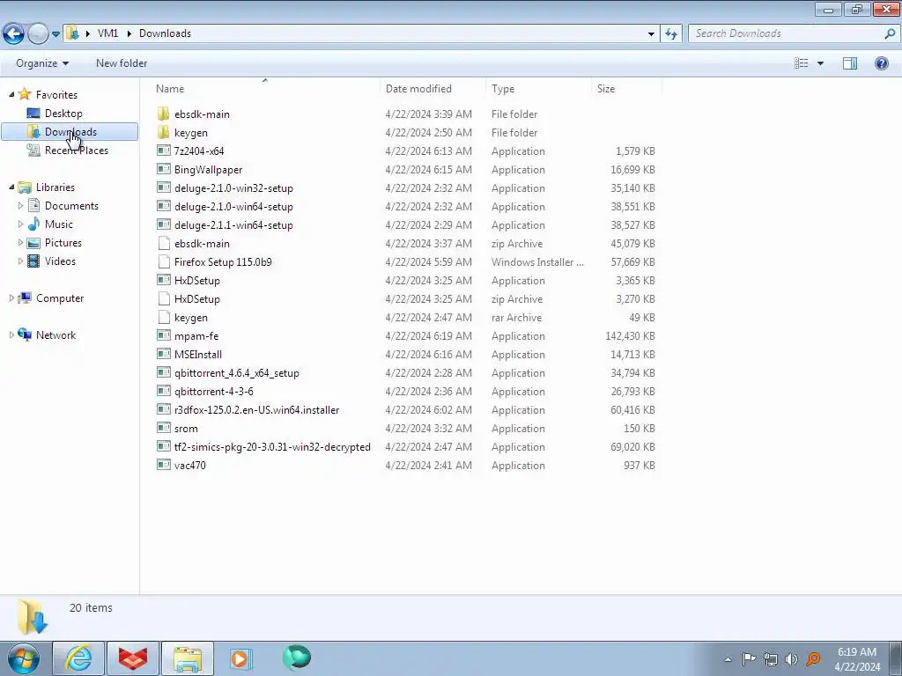902x676 pixels.
Task: Select the r3dfox-125.0.2.en-US.win64.installer file name
Action: [x=256, y=410]
